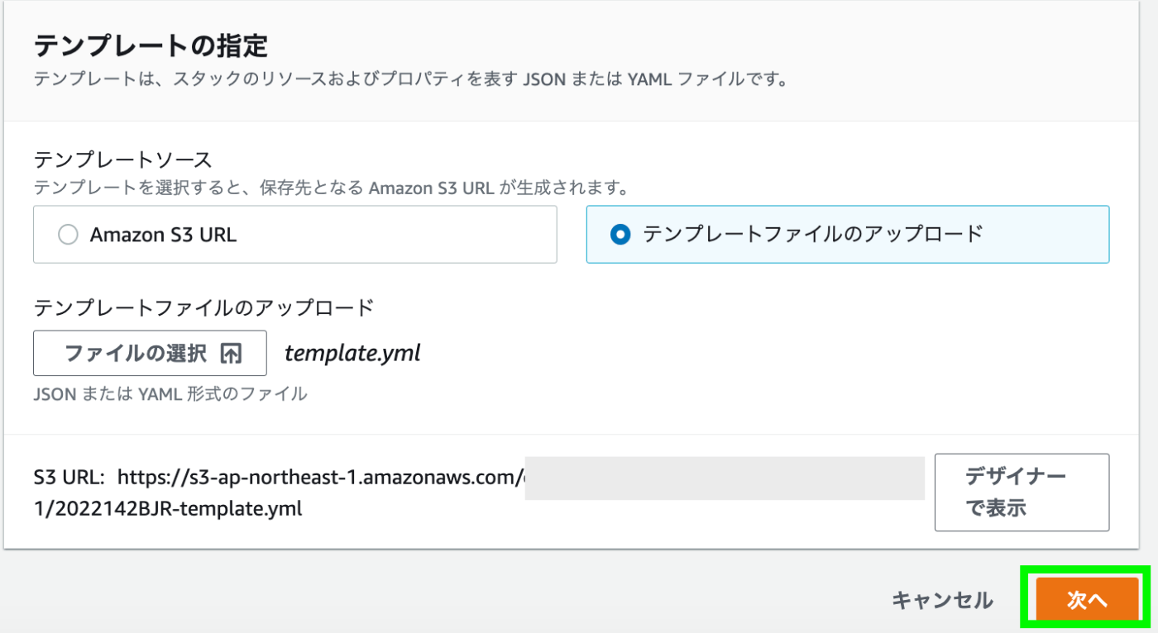Viewport: 1158px width, 633px height.
Task: Click the テンプレートの指定 heading
Action: 151,45
